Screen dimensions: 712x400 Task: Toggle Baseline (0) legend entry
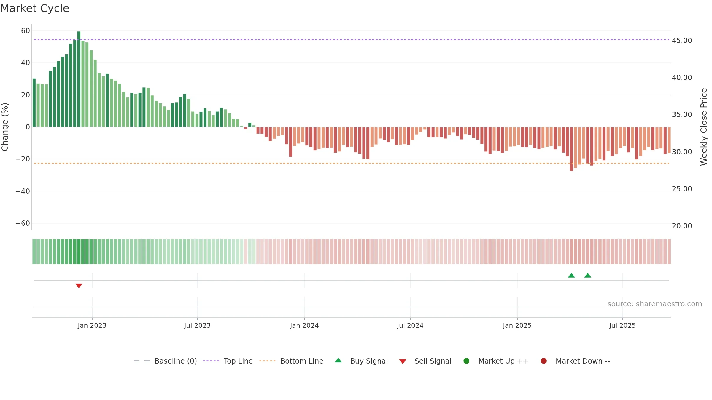tap(165, 361)
